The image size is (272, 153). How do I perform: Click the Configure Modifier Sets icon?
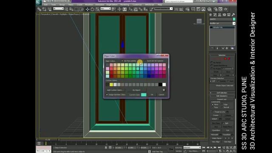(232, 48)
